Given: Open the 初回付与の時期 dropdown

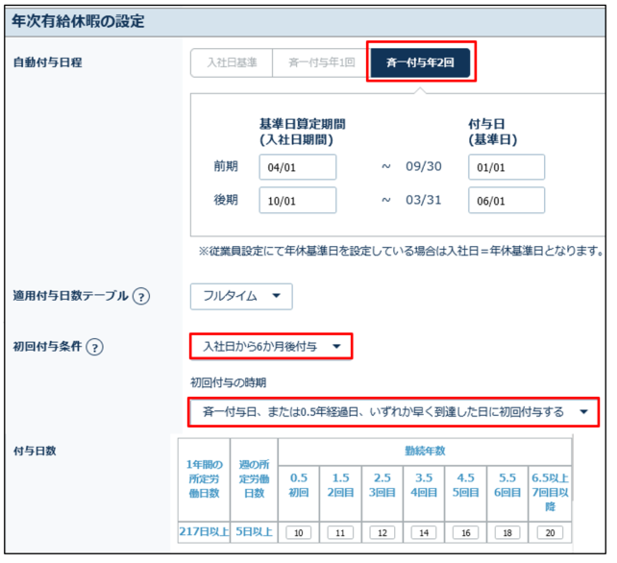Looking at the screenshot, I should (393, 412).
